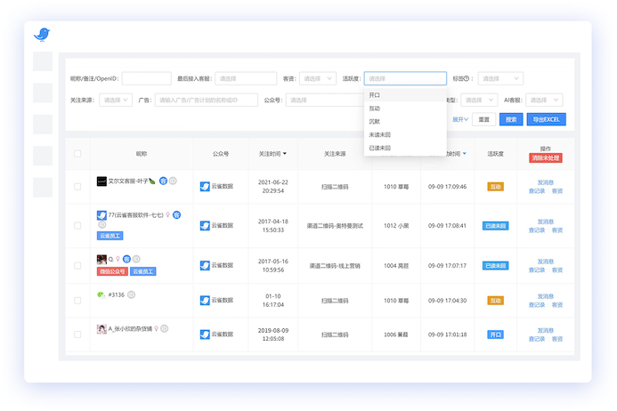Choose 沉默 from the 活跃度 list
The image size is (617, 411).
(375, 121)
